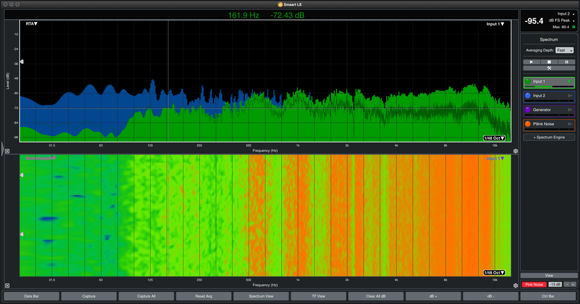580x304 pixels.
Task: Switch to Spectrum View
Action: coord(261,296)
